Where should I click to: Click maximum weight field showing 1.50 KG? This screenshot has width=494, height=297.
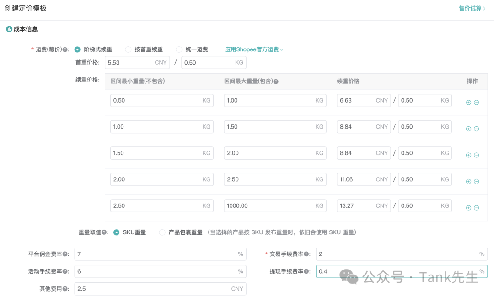275,127
